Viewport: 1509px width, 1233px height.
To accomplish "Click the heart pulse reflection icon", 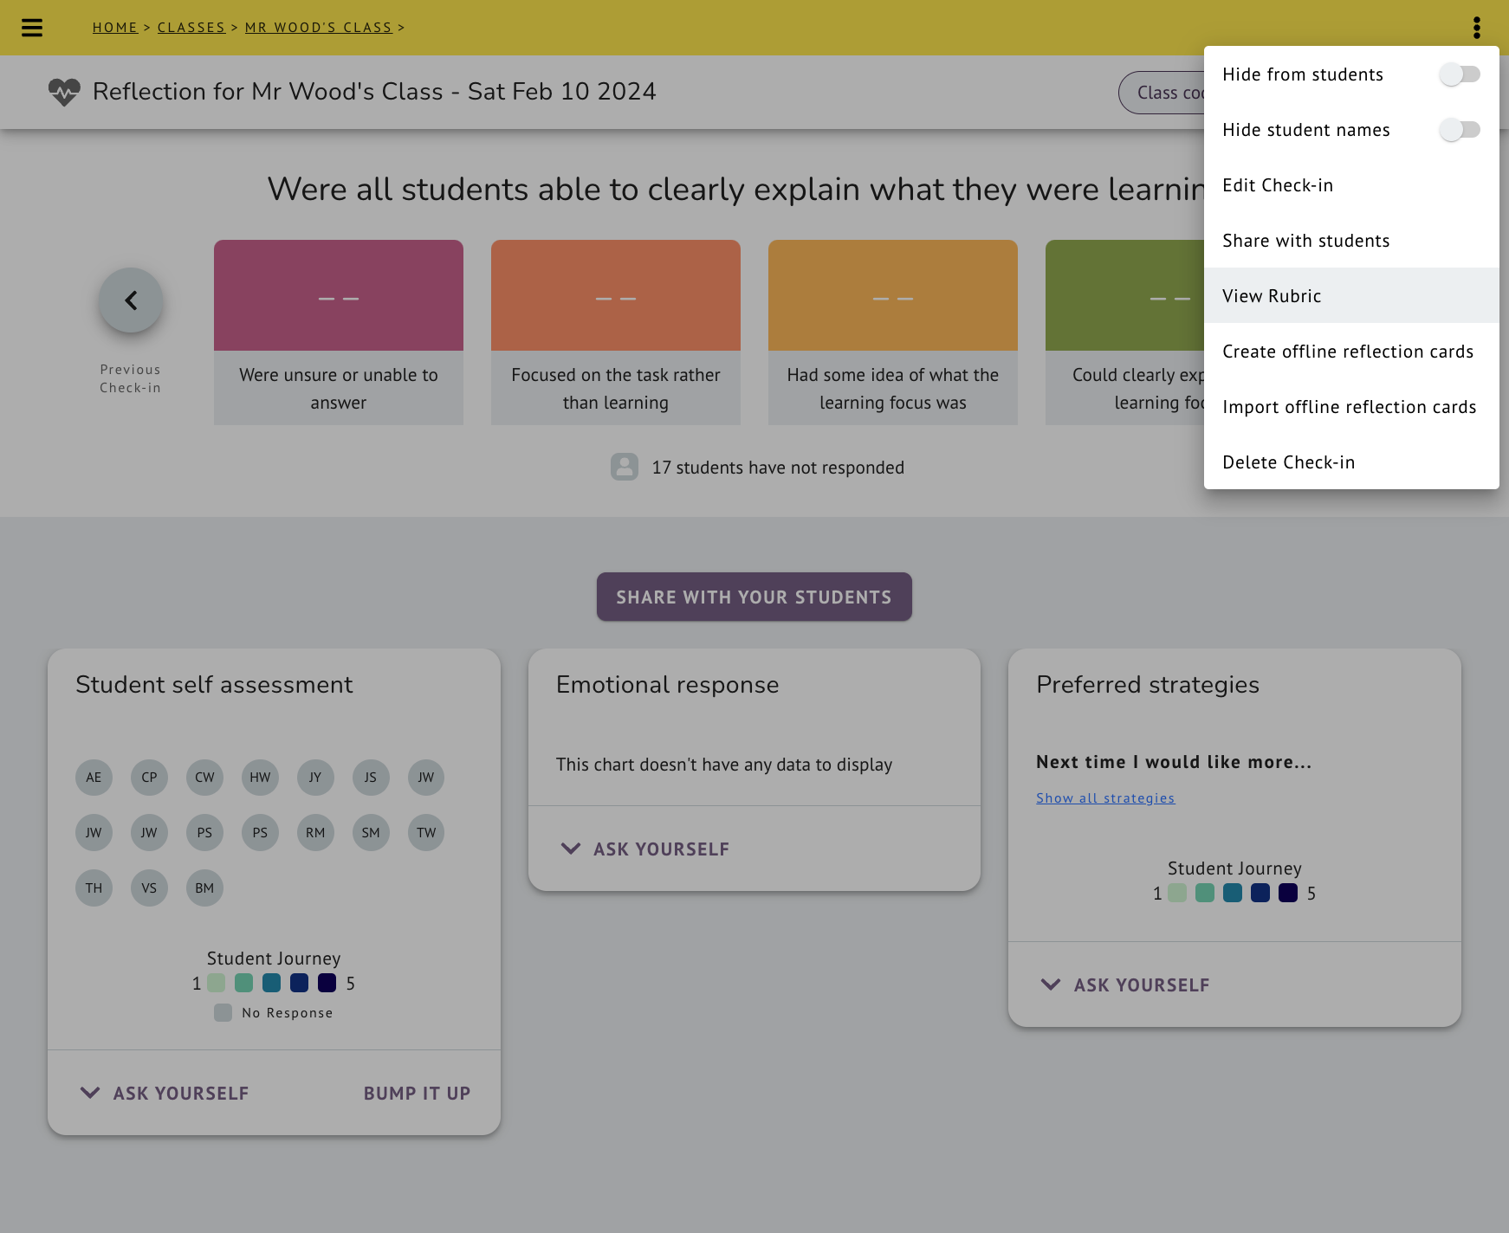I will 64,92.
